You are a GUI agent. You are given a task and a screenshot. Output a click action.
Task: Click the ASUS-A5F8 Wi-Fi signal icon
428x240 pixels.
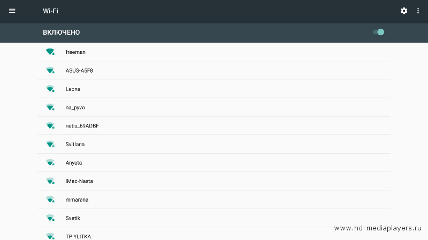pyautogui.click(x=50, y=70)
